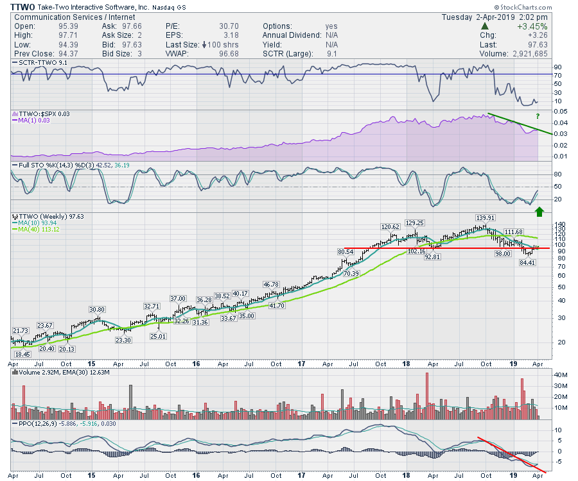Click the Options value yes

point(331,26)
